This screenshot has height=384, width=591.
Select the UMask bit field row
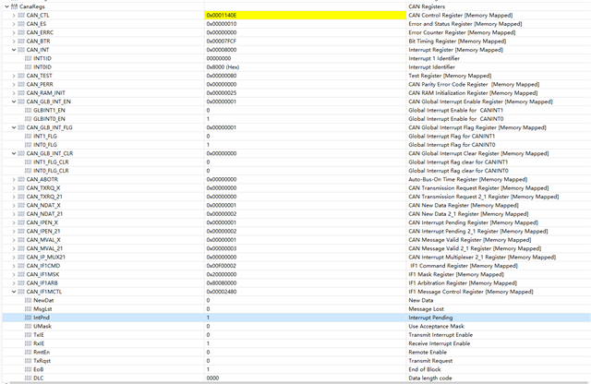pyautogui.click(x=296, y=327)
